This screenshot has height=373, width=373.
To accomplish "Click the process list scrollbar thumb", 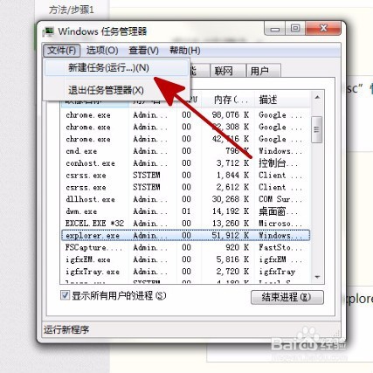I will pos(317,129).
